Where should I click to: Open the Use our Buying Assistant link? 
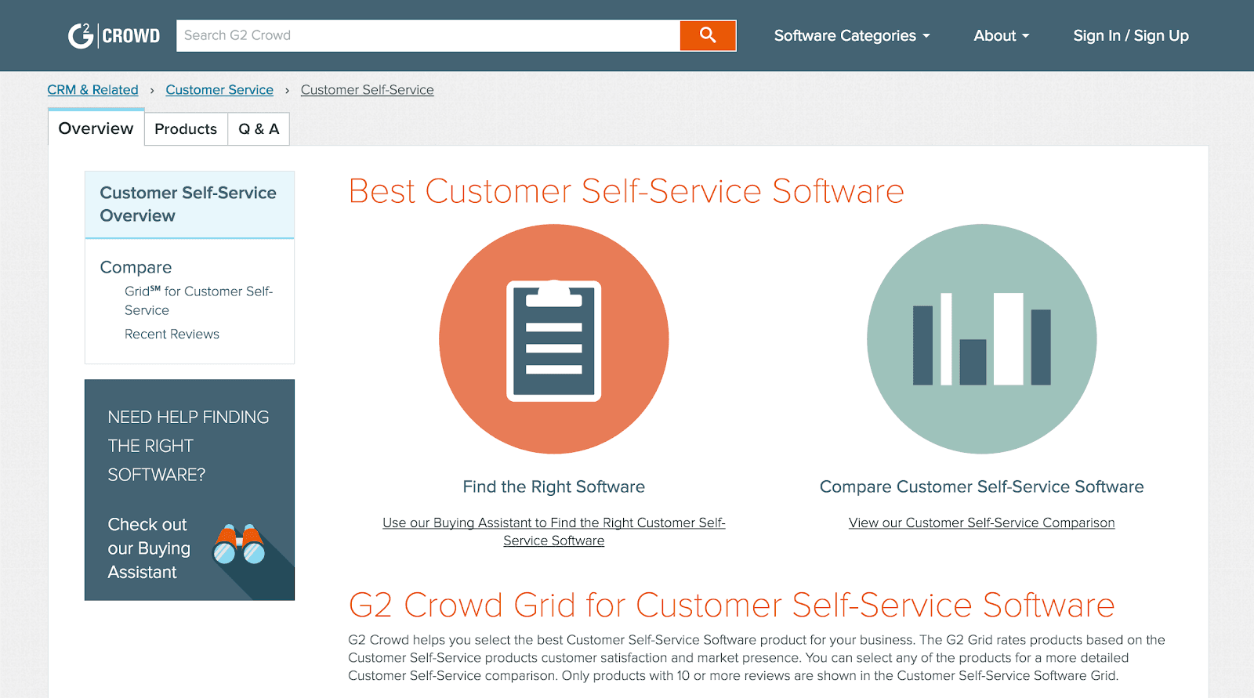pos(554,532)
